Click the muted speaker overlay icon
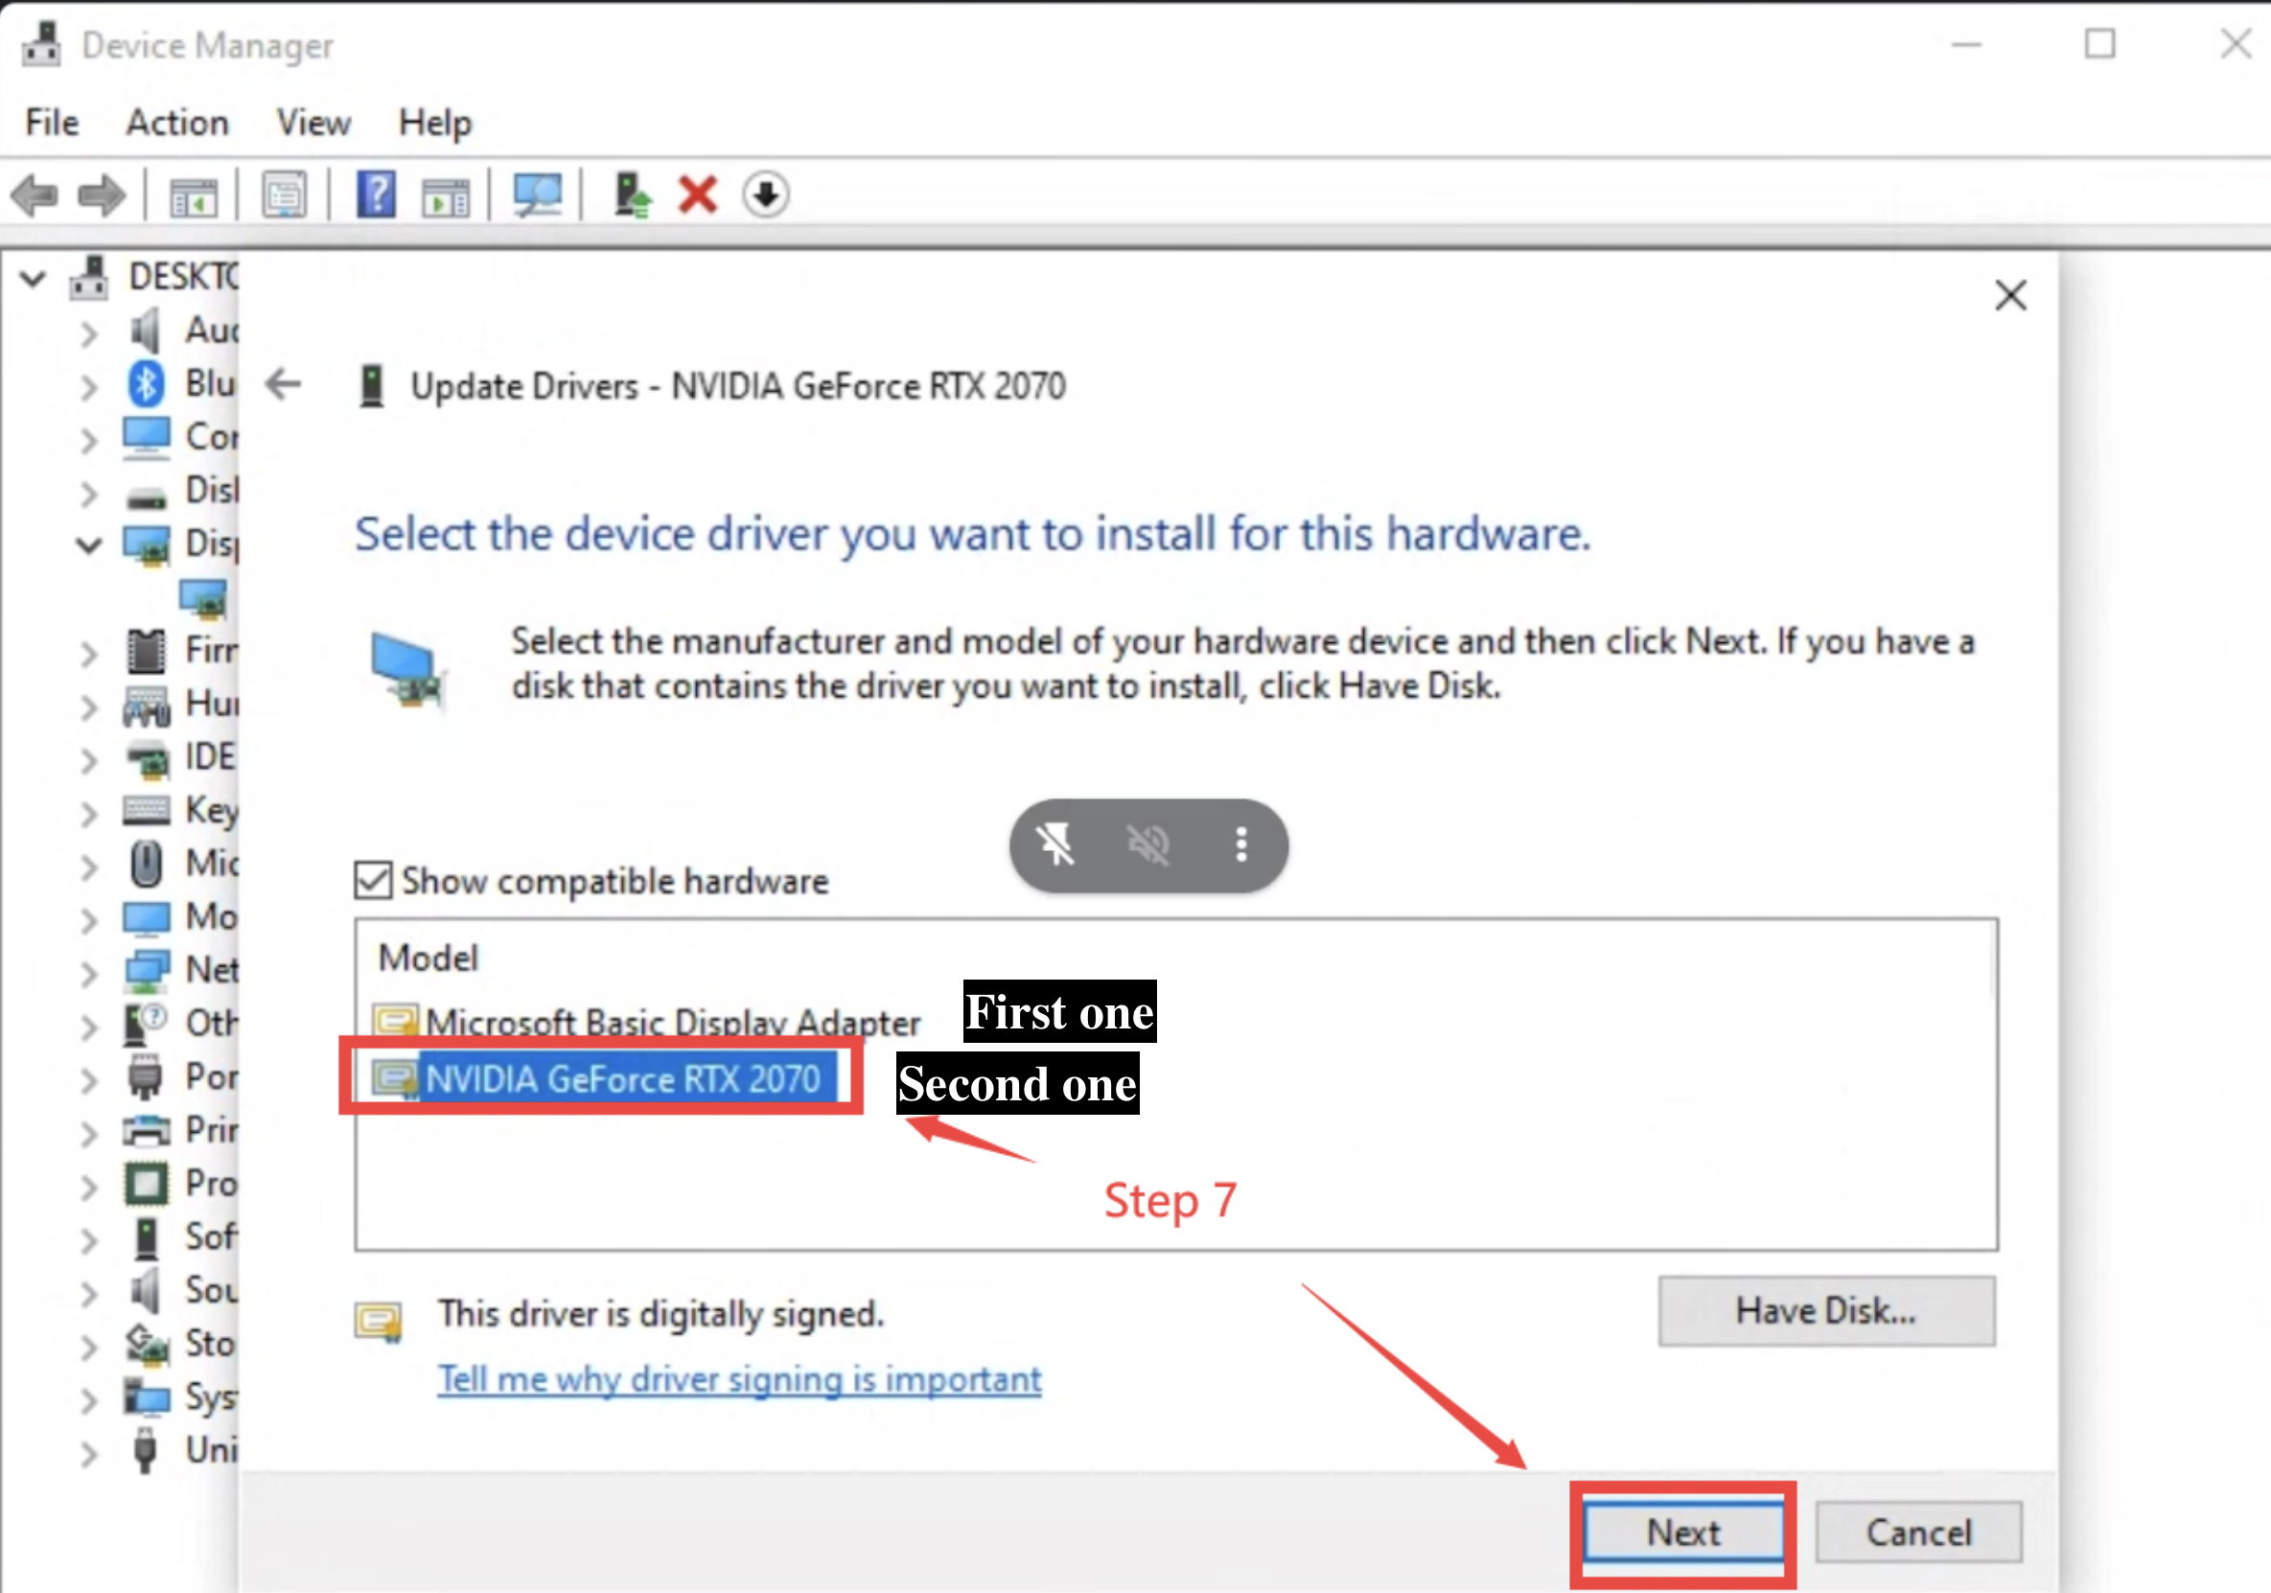 [x=1148, y=845]
